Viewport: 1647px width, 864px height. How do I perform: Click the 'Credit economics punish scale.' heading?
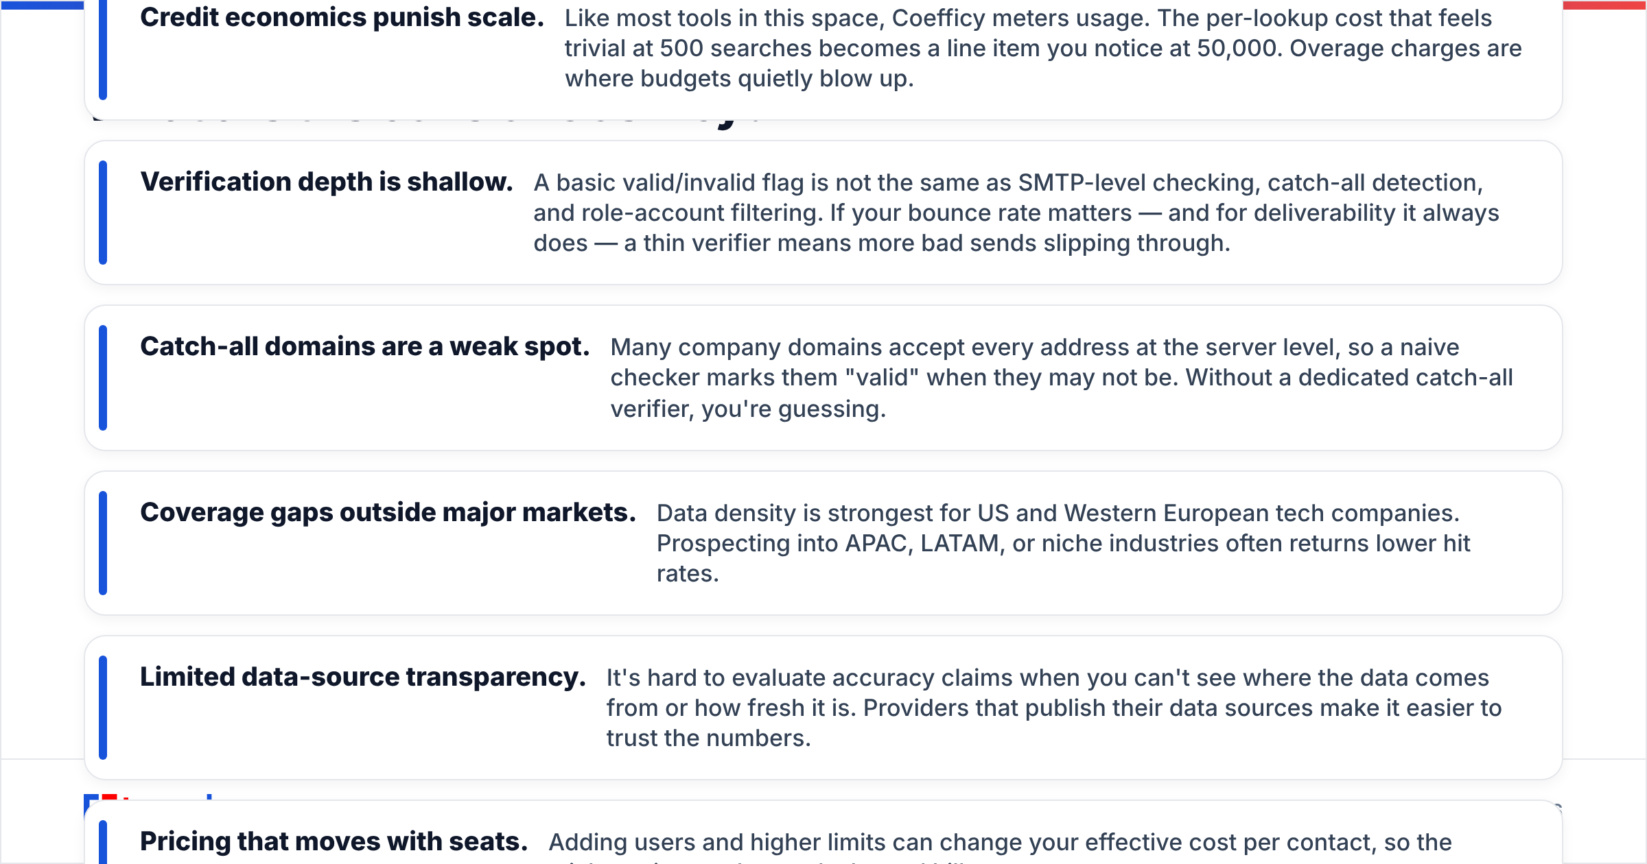[x=342, y=18]
